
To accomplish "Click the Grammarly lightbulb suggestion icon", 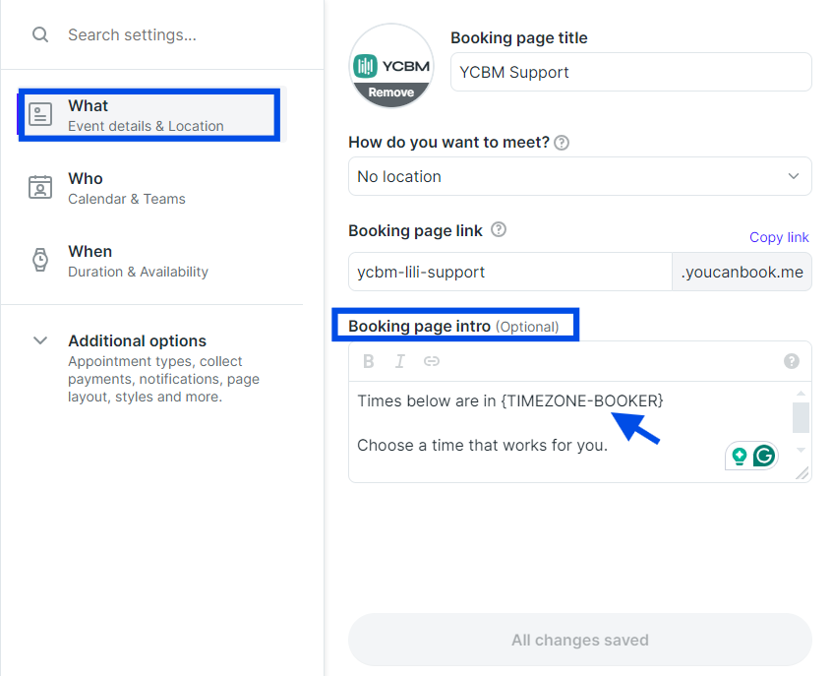I will click(x=740, y=456).
